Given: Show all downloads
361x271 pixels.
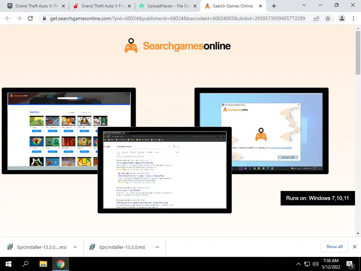Looking at the screenshot, I should (334, 247).
